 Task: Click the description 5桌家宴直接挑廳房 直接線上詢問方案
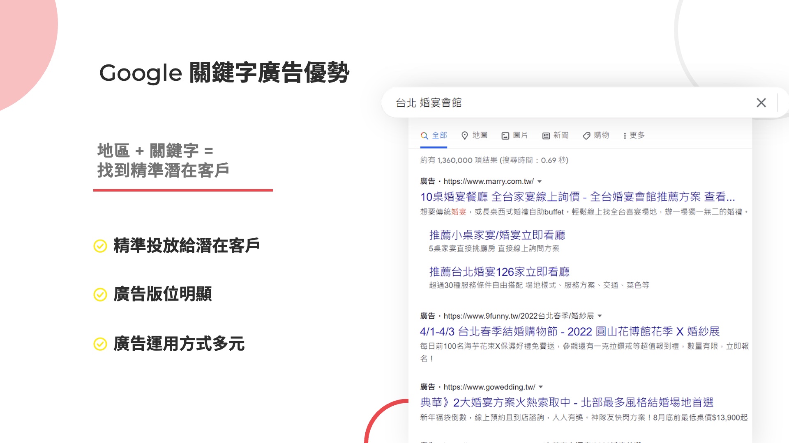pos(494,249)
